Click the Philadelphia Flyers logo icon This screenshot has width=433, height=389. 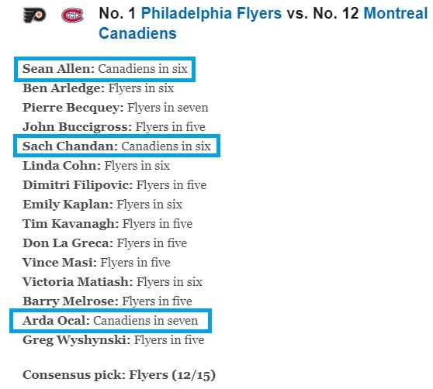[34, 15]
